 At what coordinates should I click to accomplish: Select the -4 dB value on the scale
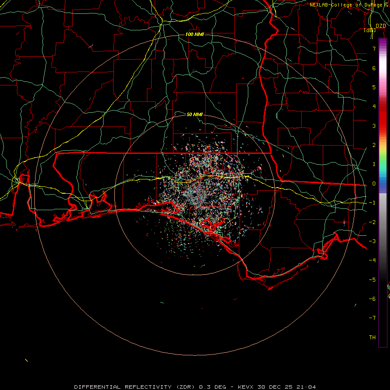click(x=372, y=260)
